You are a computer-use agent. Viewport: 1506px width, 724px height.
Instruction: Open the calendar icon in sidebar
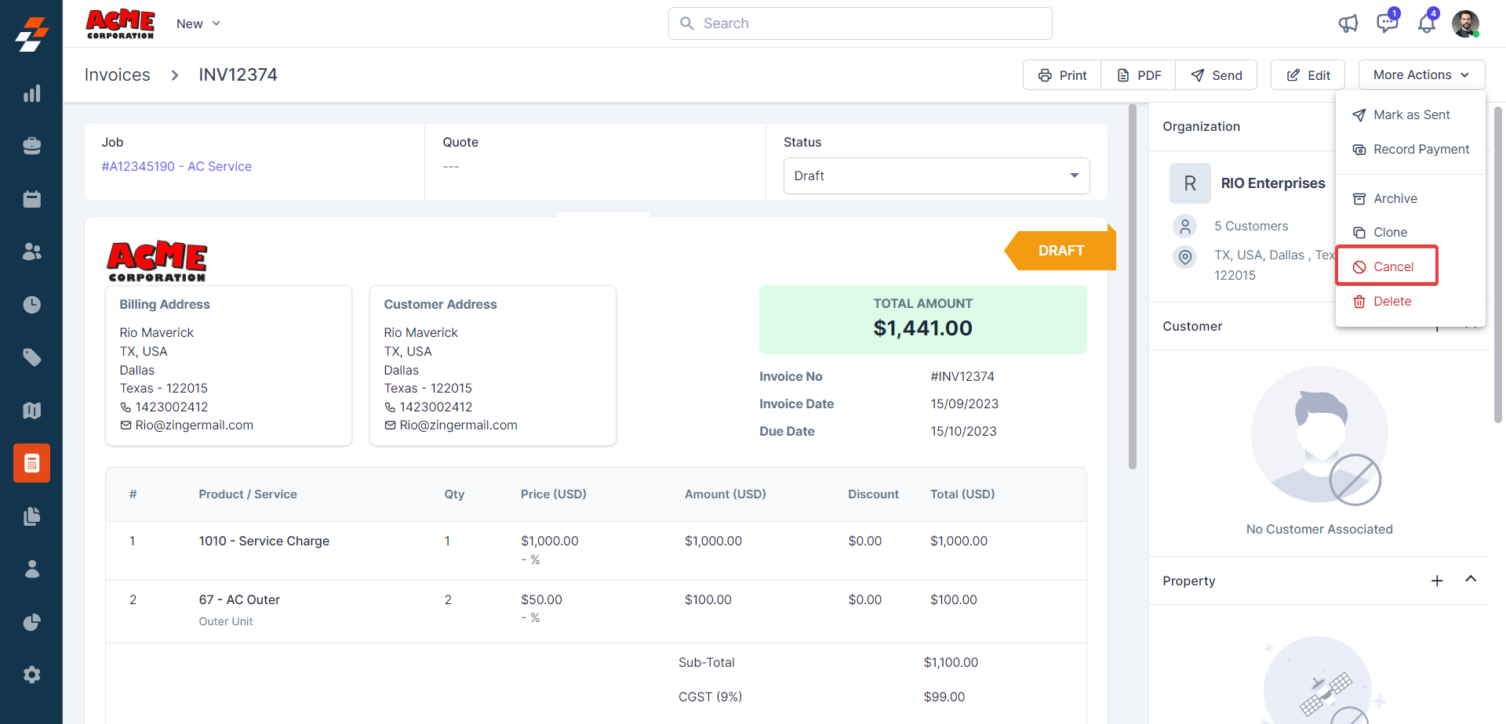click(31, 199)
